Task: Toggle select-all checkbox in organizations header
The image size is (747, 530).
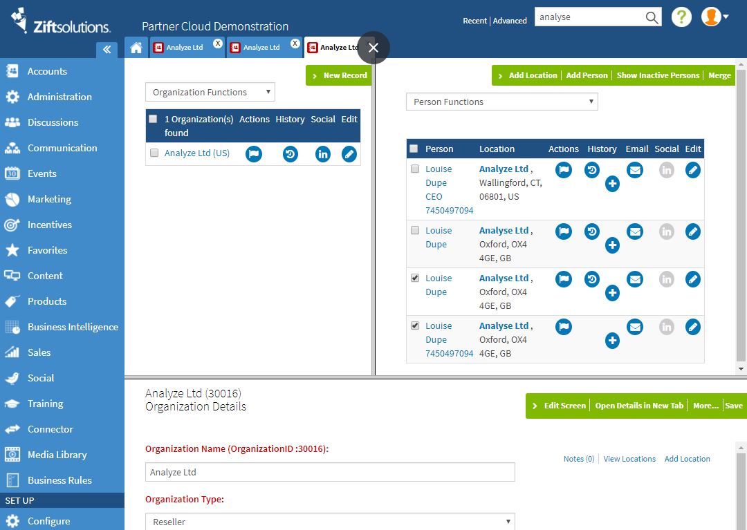Action: click(x=153, y=119)
